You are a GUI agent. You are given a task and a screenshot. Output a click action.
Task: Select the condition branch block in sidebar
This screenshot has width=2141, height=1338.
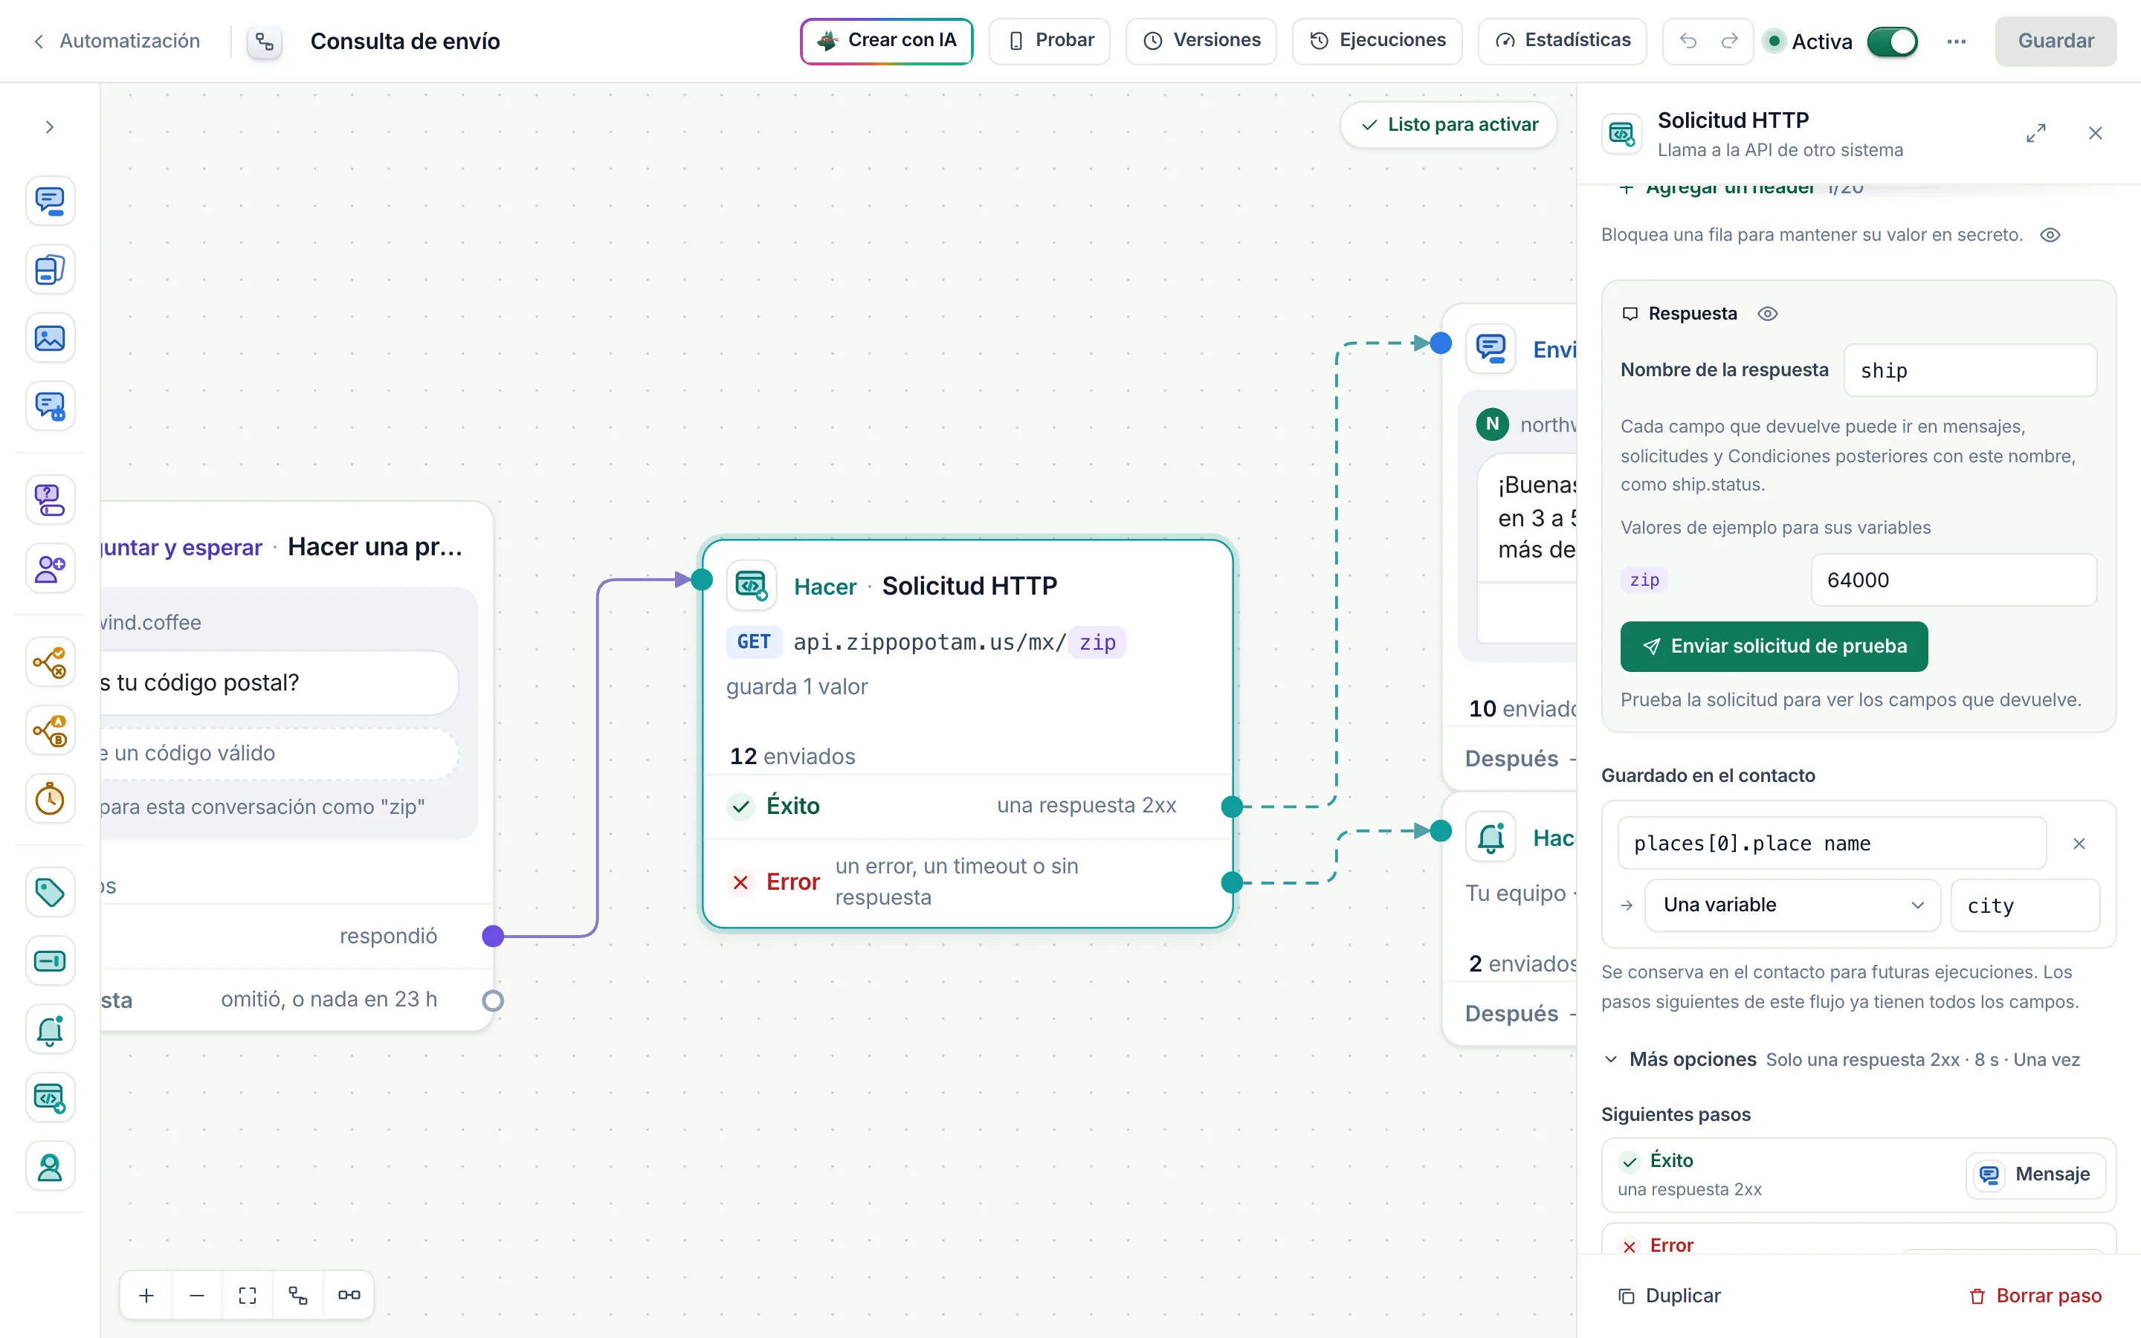coord(50,661)
